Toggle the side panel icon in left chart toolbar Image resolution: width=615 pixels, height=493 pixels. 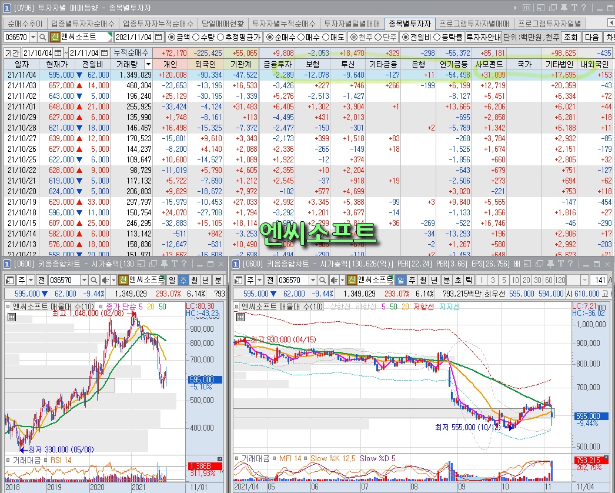(x=10, y=280)
